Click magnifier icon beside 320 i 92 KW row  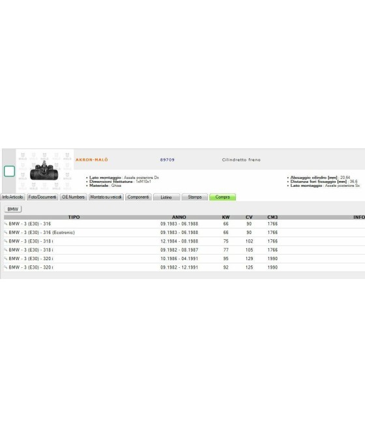coord(5,267)
